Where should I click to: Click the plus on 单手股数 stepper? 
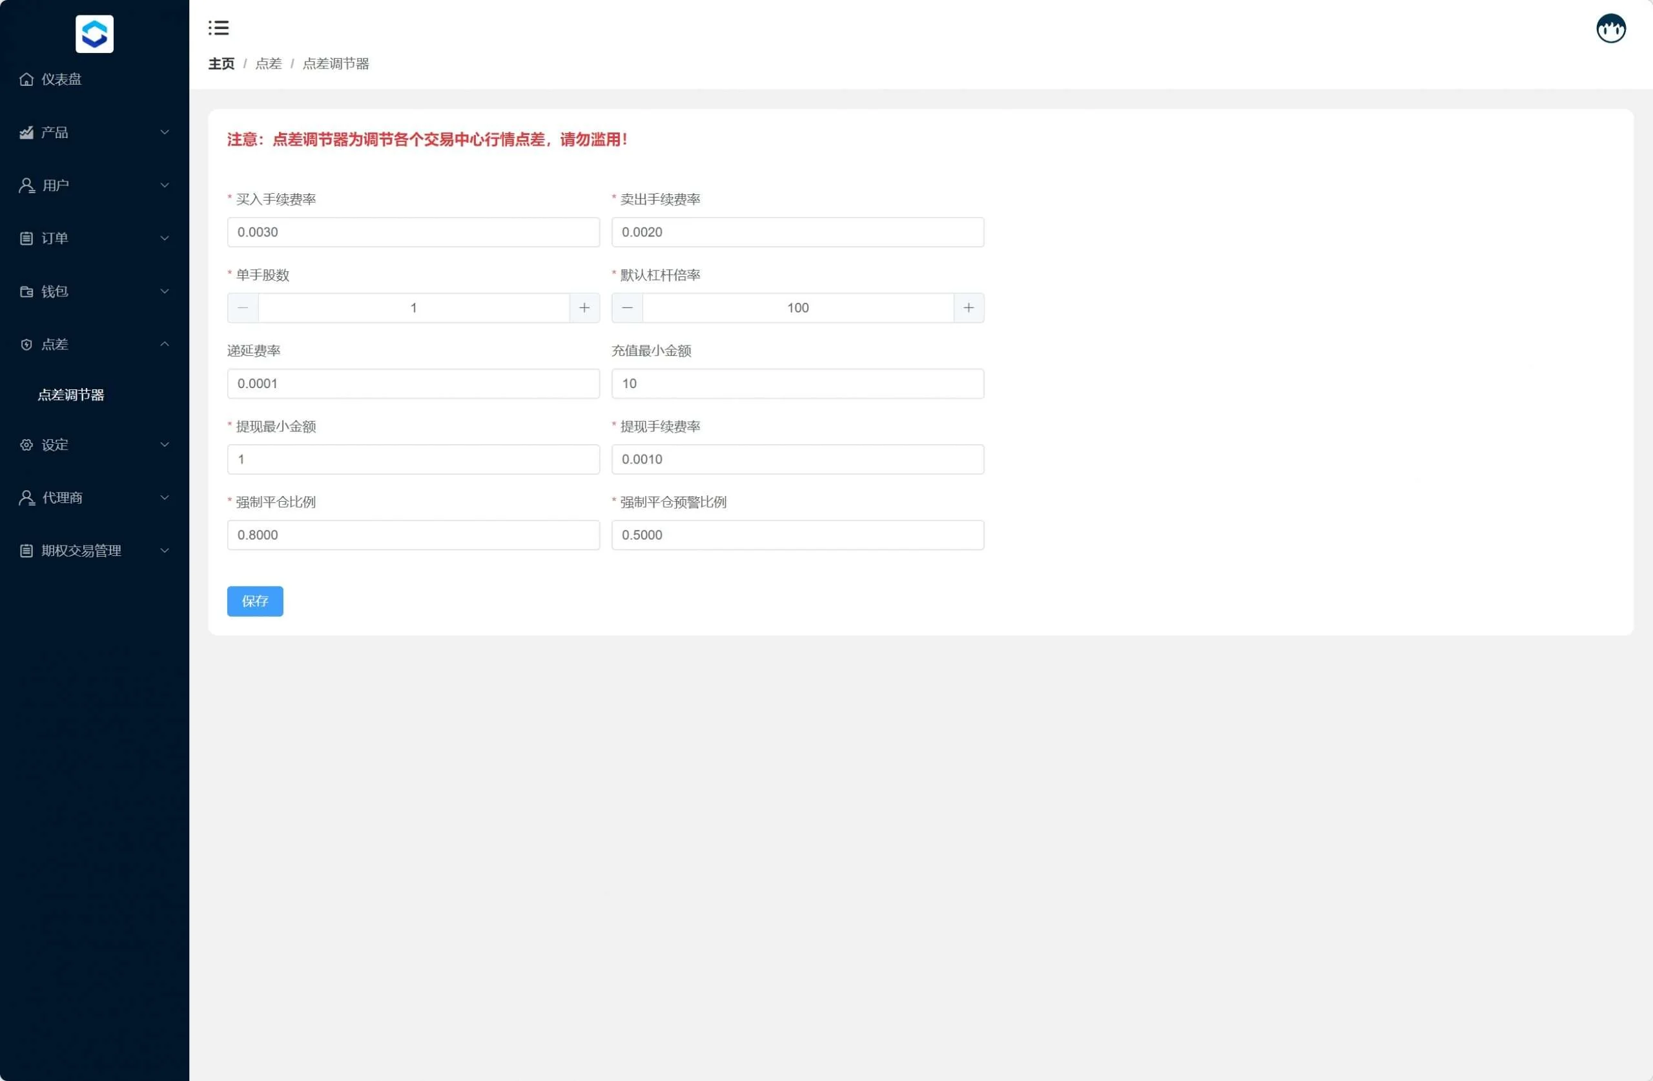[x=584, y=308]
